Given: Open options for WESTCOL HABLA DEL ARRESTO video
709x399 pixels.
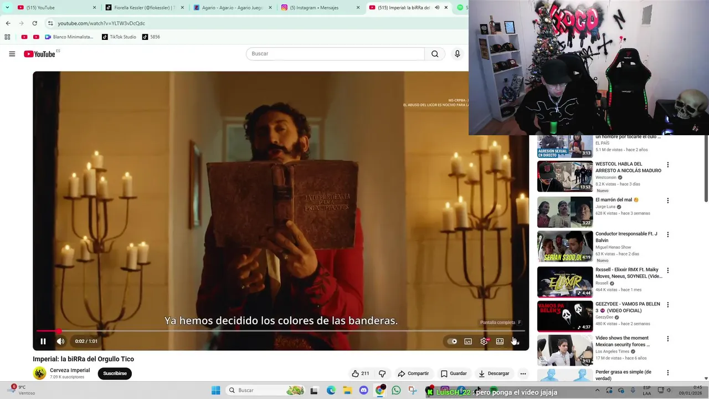Looking at the screenshot, I should click(668, 165).
